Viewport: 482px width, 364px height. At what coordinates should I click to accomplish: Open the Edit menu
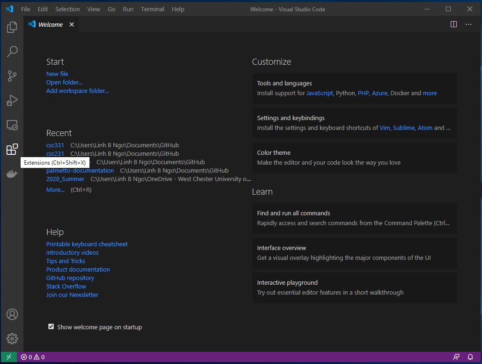click(43, 9)
